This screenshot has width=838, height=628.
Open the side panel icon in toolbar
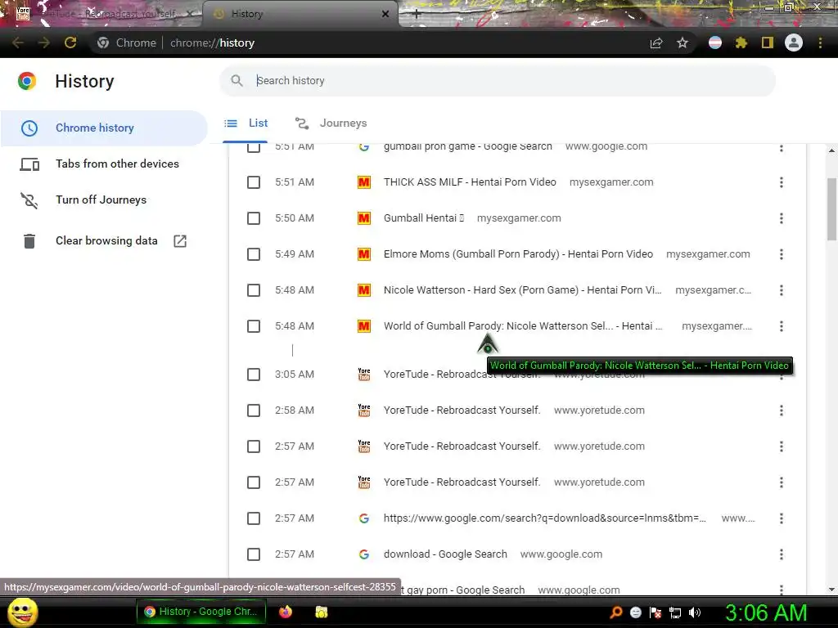768,43
